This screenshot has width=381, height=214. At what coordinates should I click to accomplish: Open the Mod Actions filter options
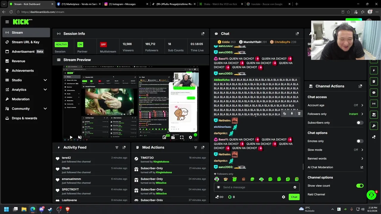(196, 147)
